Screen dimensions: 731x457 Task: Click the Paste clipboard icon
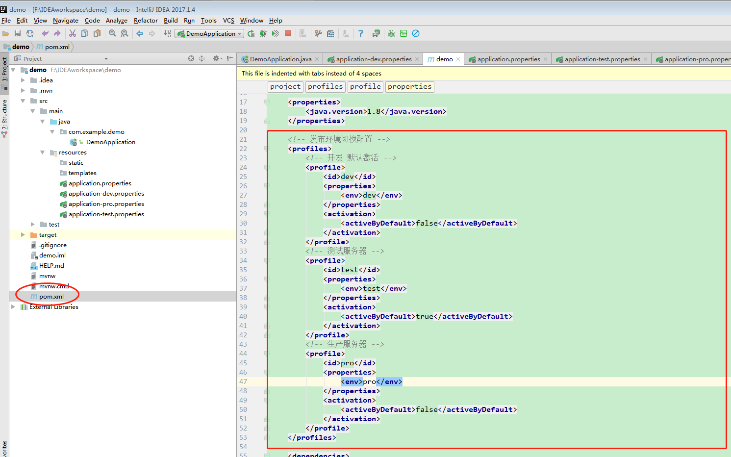[97, 33]
